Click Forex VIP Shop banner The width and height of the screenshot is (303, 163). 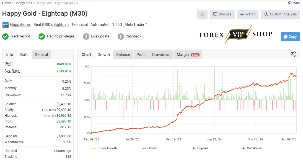(236, 34)
